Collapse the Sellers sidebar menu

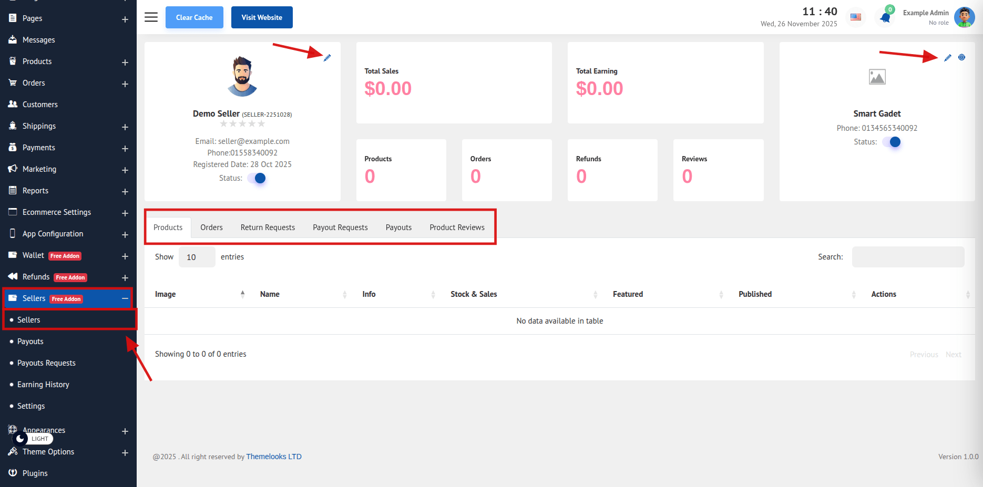[x=125, y=298]
